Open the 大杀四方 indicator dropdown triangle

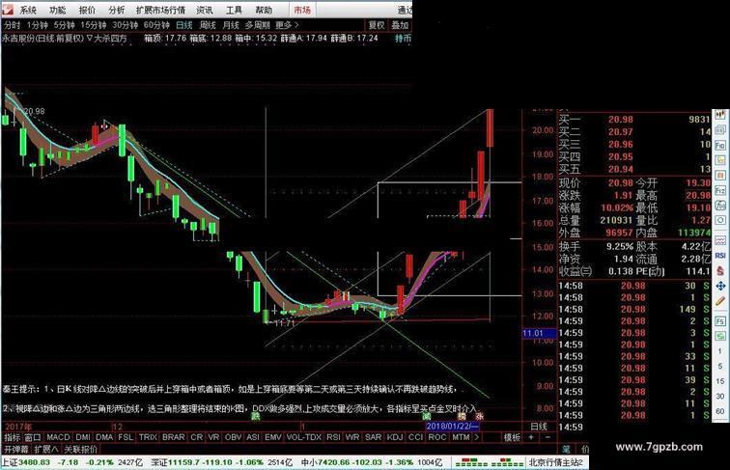point(90,39)
